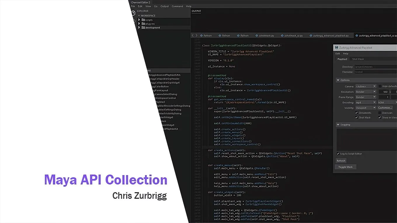Click the folder icon next to plug-ins
The image size is (397, 223).
coord(143,23)
